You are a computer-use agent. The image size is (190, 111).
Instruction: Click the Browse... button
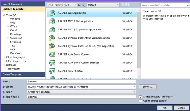click(x=147, y=87)
